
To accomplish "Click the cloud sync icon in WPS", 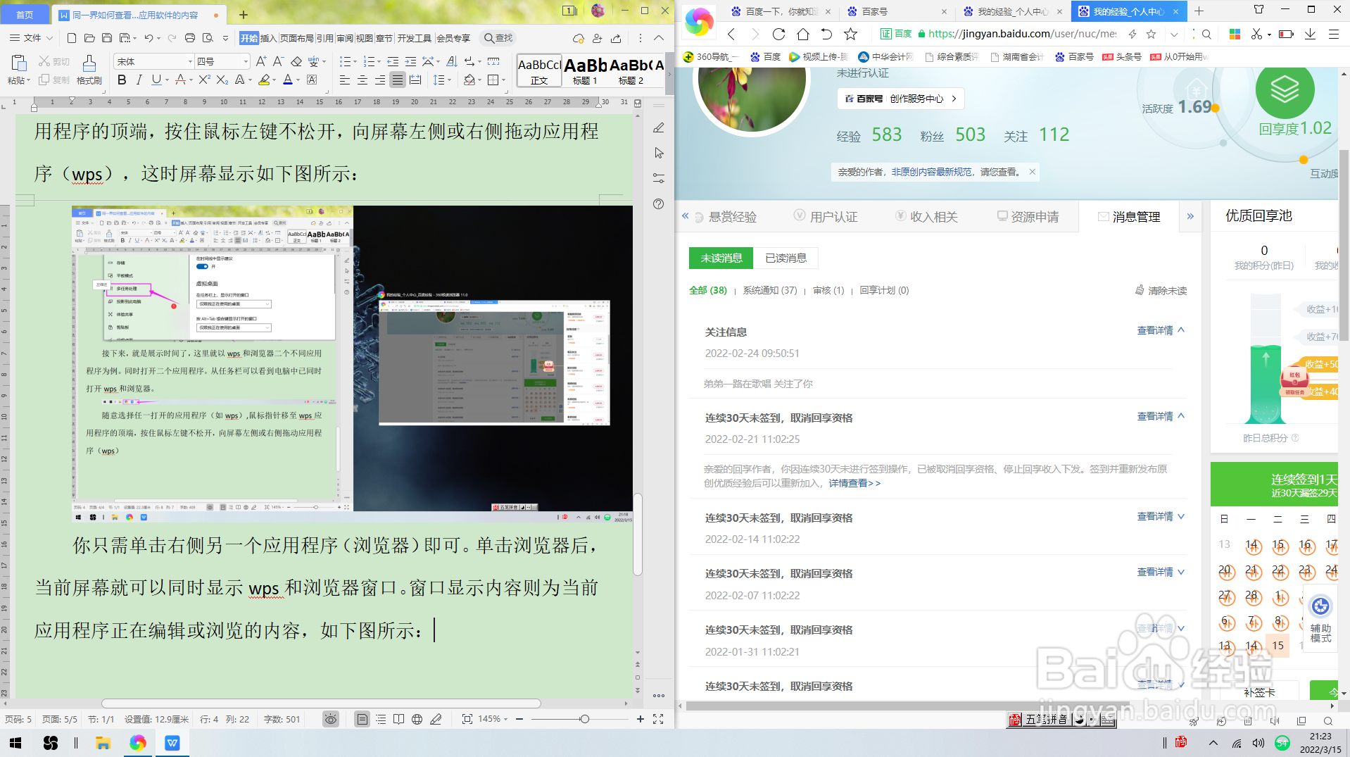I will (x=579, y=38).
